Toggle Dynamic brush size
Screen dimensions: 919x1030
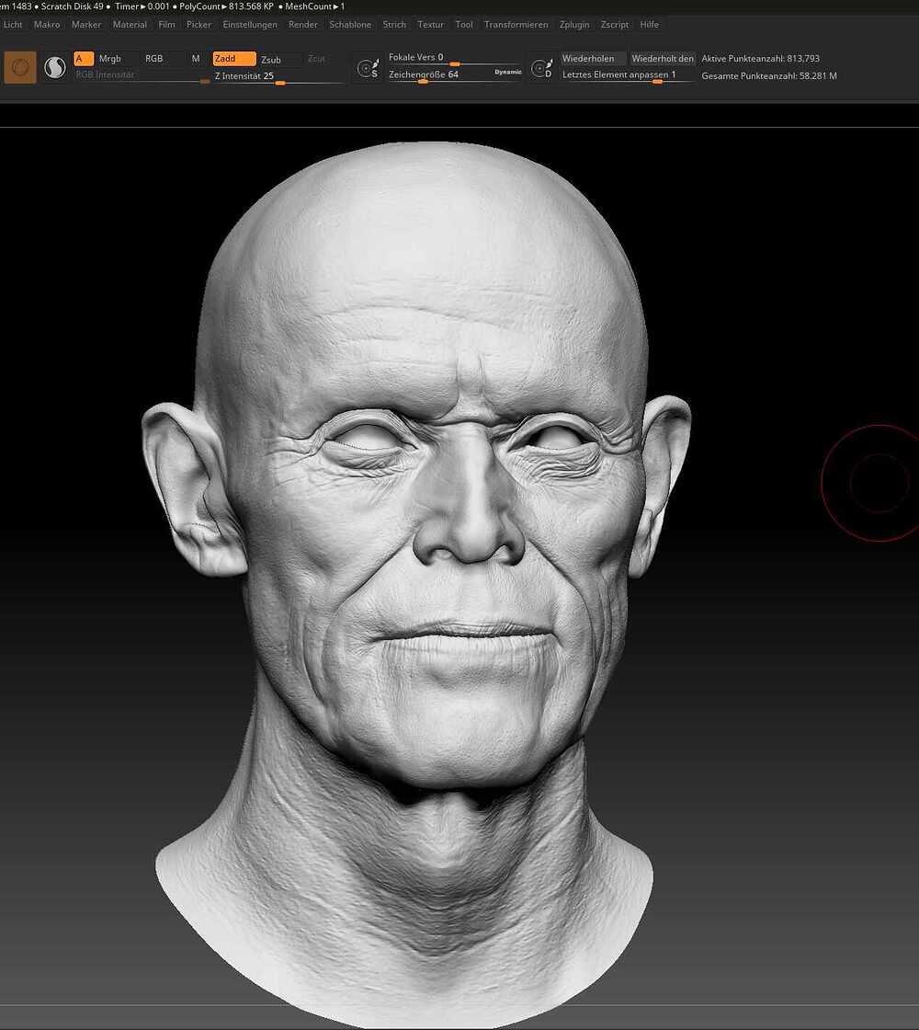click(x=508, y=72)
